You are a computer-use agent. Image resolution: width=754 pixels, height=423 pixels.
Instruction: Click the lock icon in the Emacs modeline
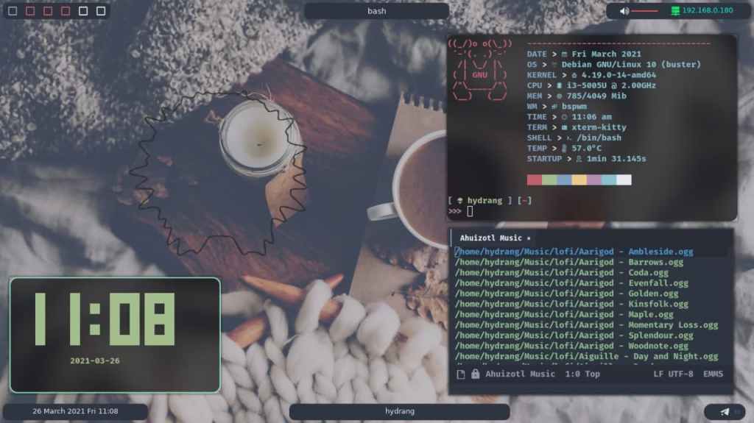point(475,374)
